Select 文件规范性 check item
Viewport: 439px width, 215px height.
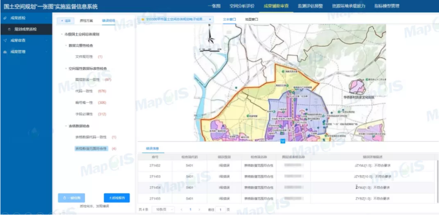point(85,57)
